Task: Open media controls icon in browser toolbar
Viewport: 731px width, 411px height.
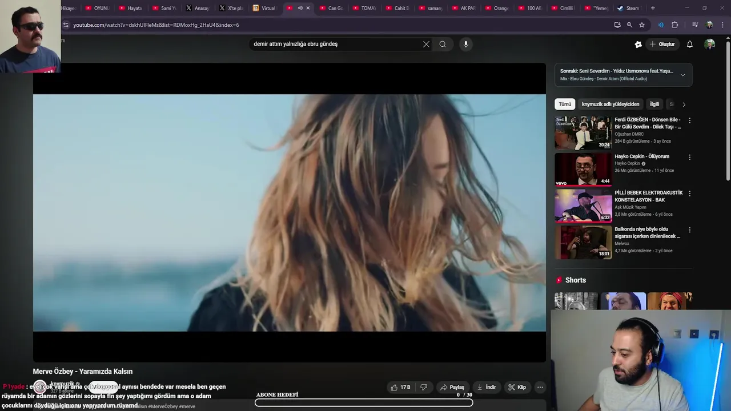Action: (695, 25)
